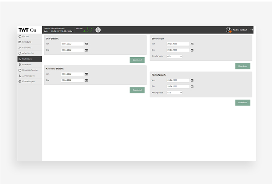
Task: Click the TWT On logo
Action: (28, 30)
